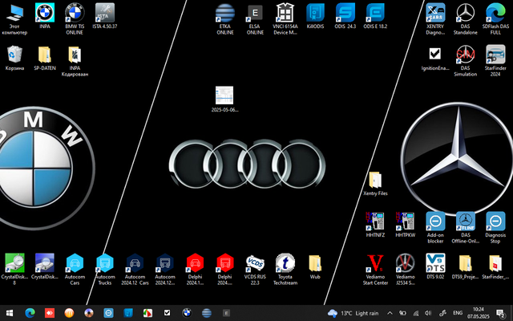This screenshot has height=321, width=513.
Task: Switch the ENG input language indicator
Action: point(458,313)
